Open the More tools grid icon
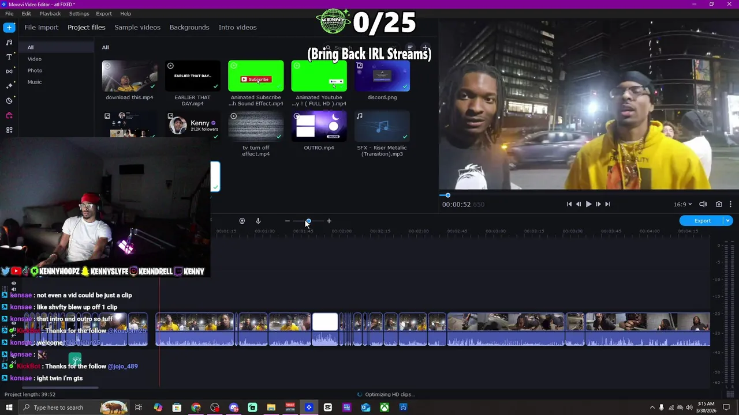The width and height of the screenshot is (739, 415). click(x=9, y=130)
